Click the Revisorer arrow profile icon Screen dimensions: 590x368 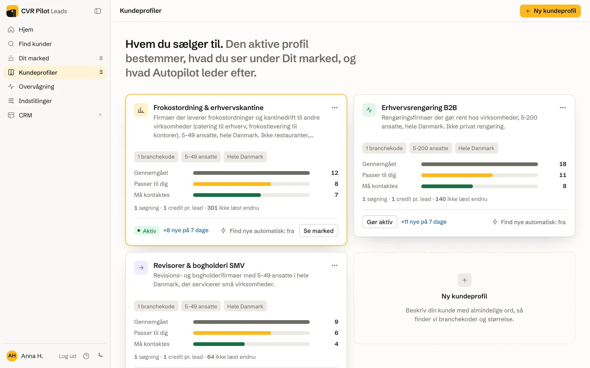[x=141, y=268]
